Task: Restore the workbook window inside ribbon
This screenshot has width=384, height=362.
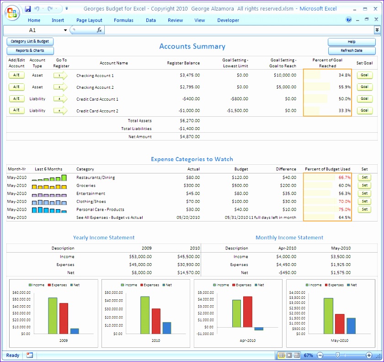Action: click(x=367, y=19)
